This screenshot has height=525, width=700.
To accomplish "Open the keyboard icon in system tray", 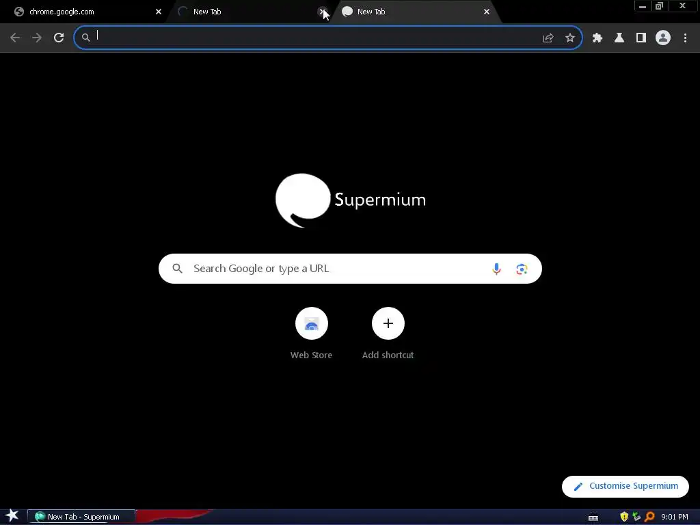I will point(593,517).
